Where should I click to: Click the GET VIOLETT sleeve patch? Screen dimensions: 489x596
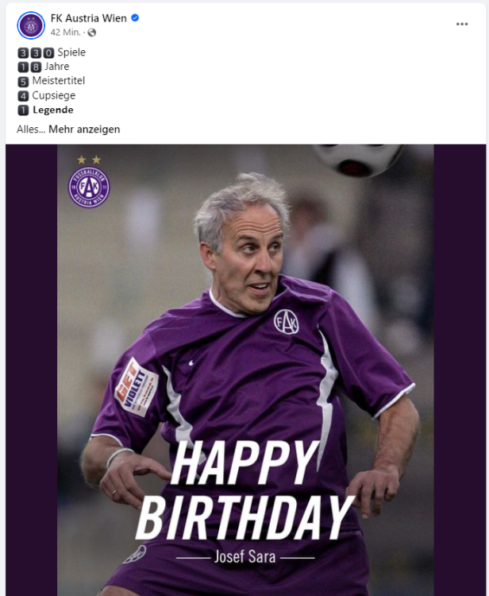pos(137,387)
